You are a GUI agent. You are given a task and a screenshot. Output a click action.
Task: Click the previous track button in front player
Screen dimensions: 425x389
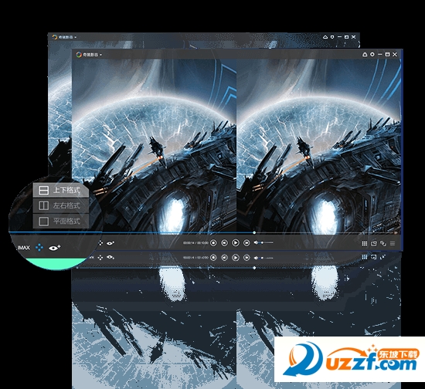tap(224, 243)
